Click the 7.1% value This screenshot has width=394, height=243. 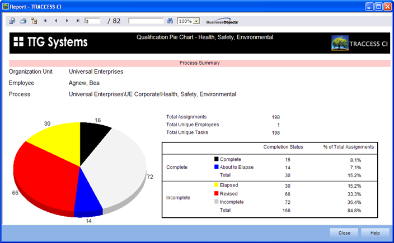click(x=355, y=168)
